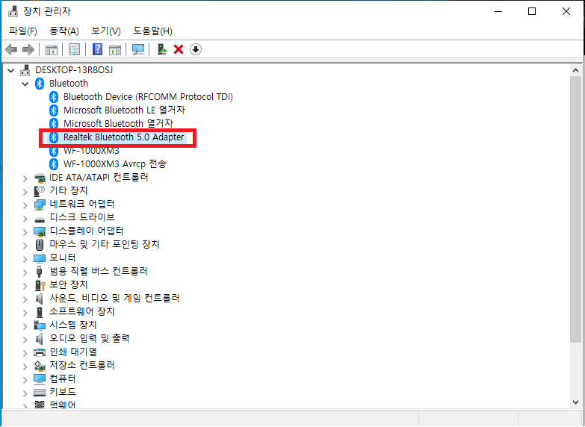Minimize the 장치 관리자 window
Screen dimensions: 585x427
click(498, 11)
